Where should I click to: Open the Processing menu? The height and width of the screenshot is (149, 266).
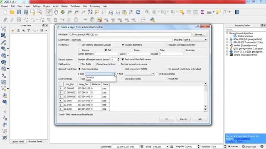pyautogui.click(x=95, y=6)
